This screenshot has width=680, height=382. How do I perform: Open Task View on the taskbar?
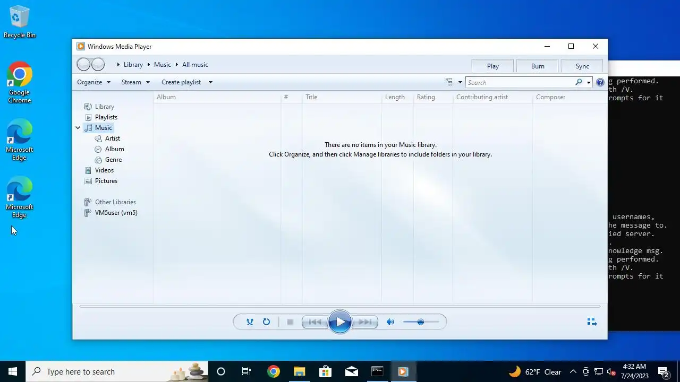(246, 371)
